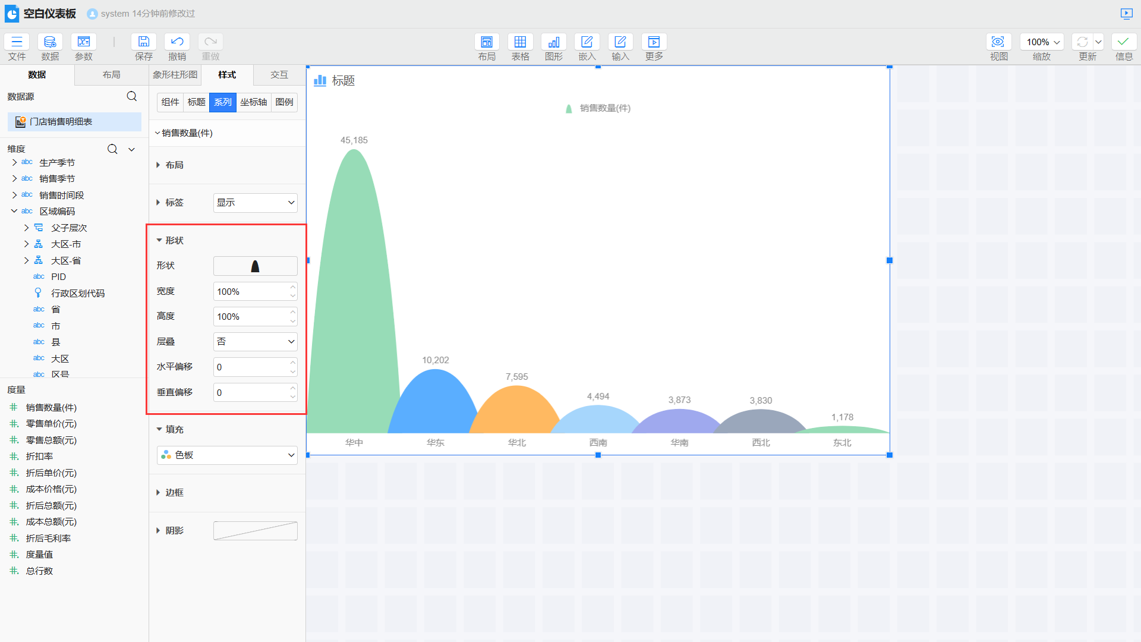Click the 视图 view icon
This screenshot has height=642, width=1141.
coord(998,42)
